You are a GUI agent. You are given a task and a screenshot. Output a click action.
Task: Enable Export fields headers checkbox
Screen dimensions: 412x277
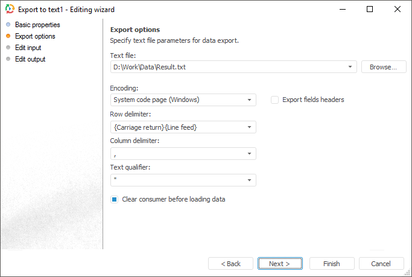click(x=274, y=100)
